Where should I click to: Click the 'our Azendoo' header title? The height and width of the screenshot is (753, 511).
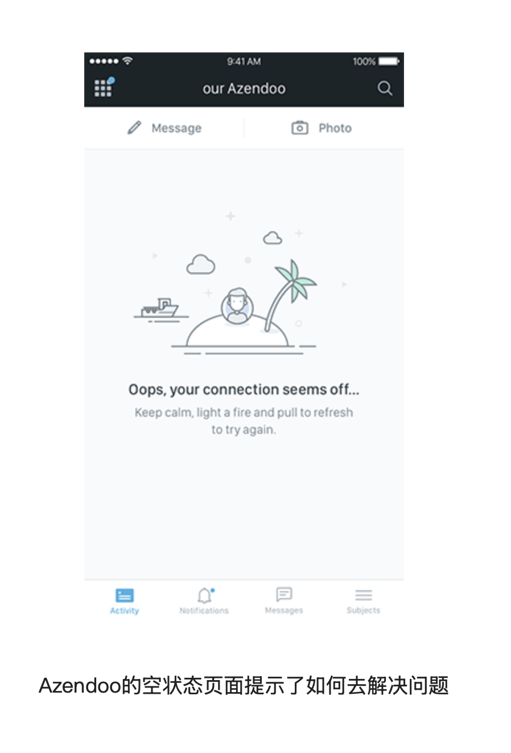click(x=244, y=88)
